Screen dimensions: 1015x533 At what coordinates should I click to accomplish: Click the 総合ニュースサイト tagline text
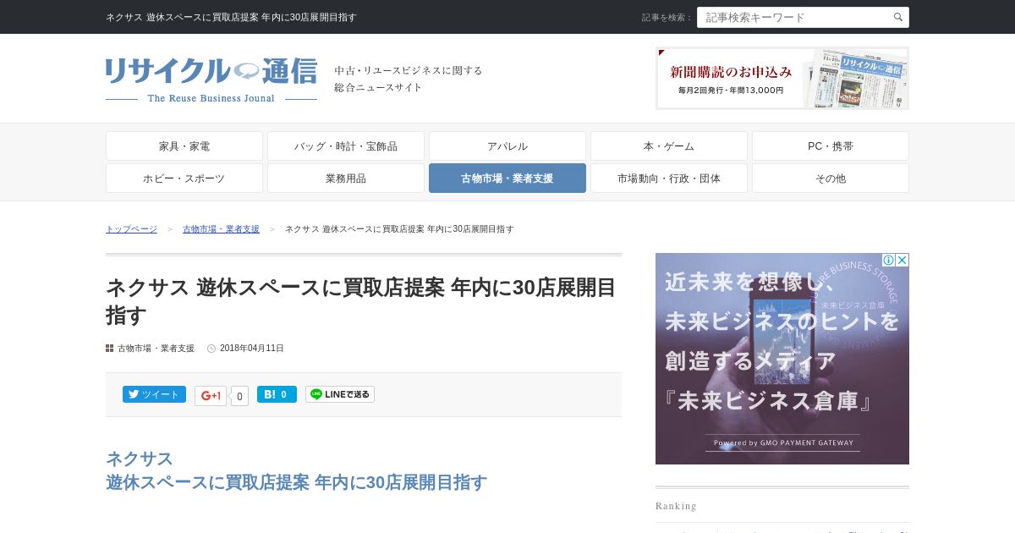click(378, 87)
